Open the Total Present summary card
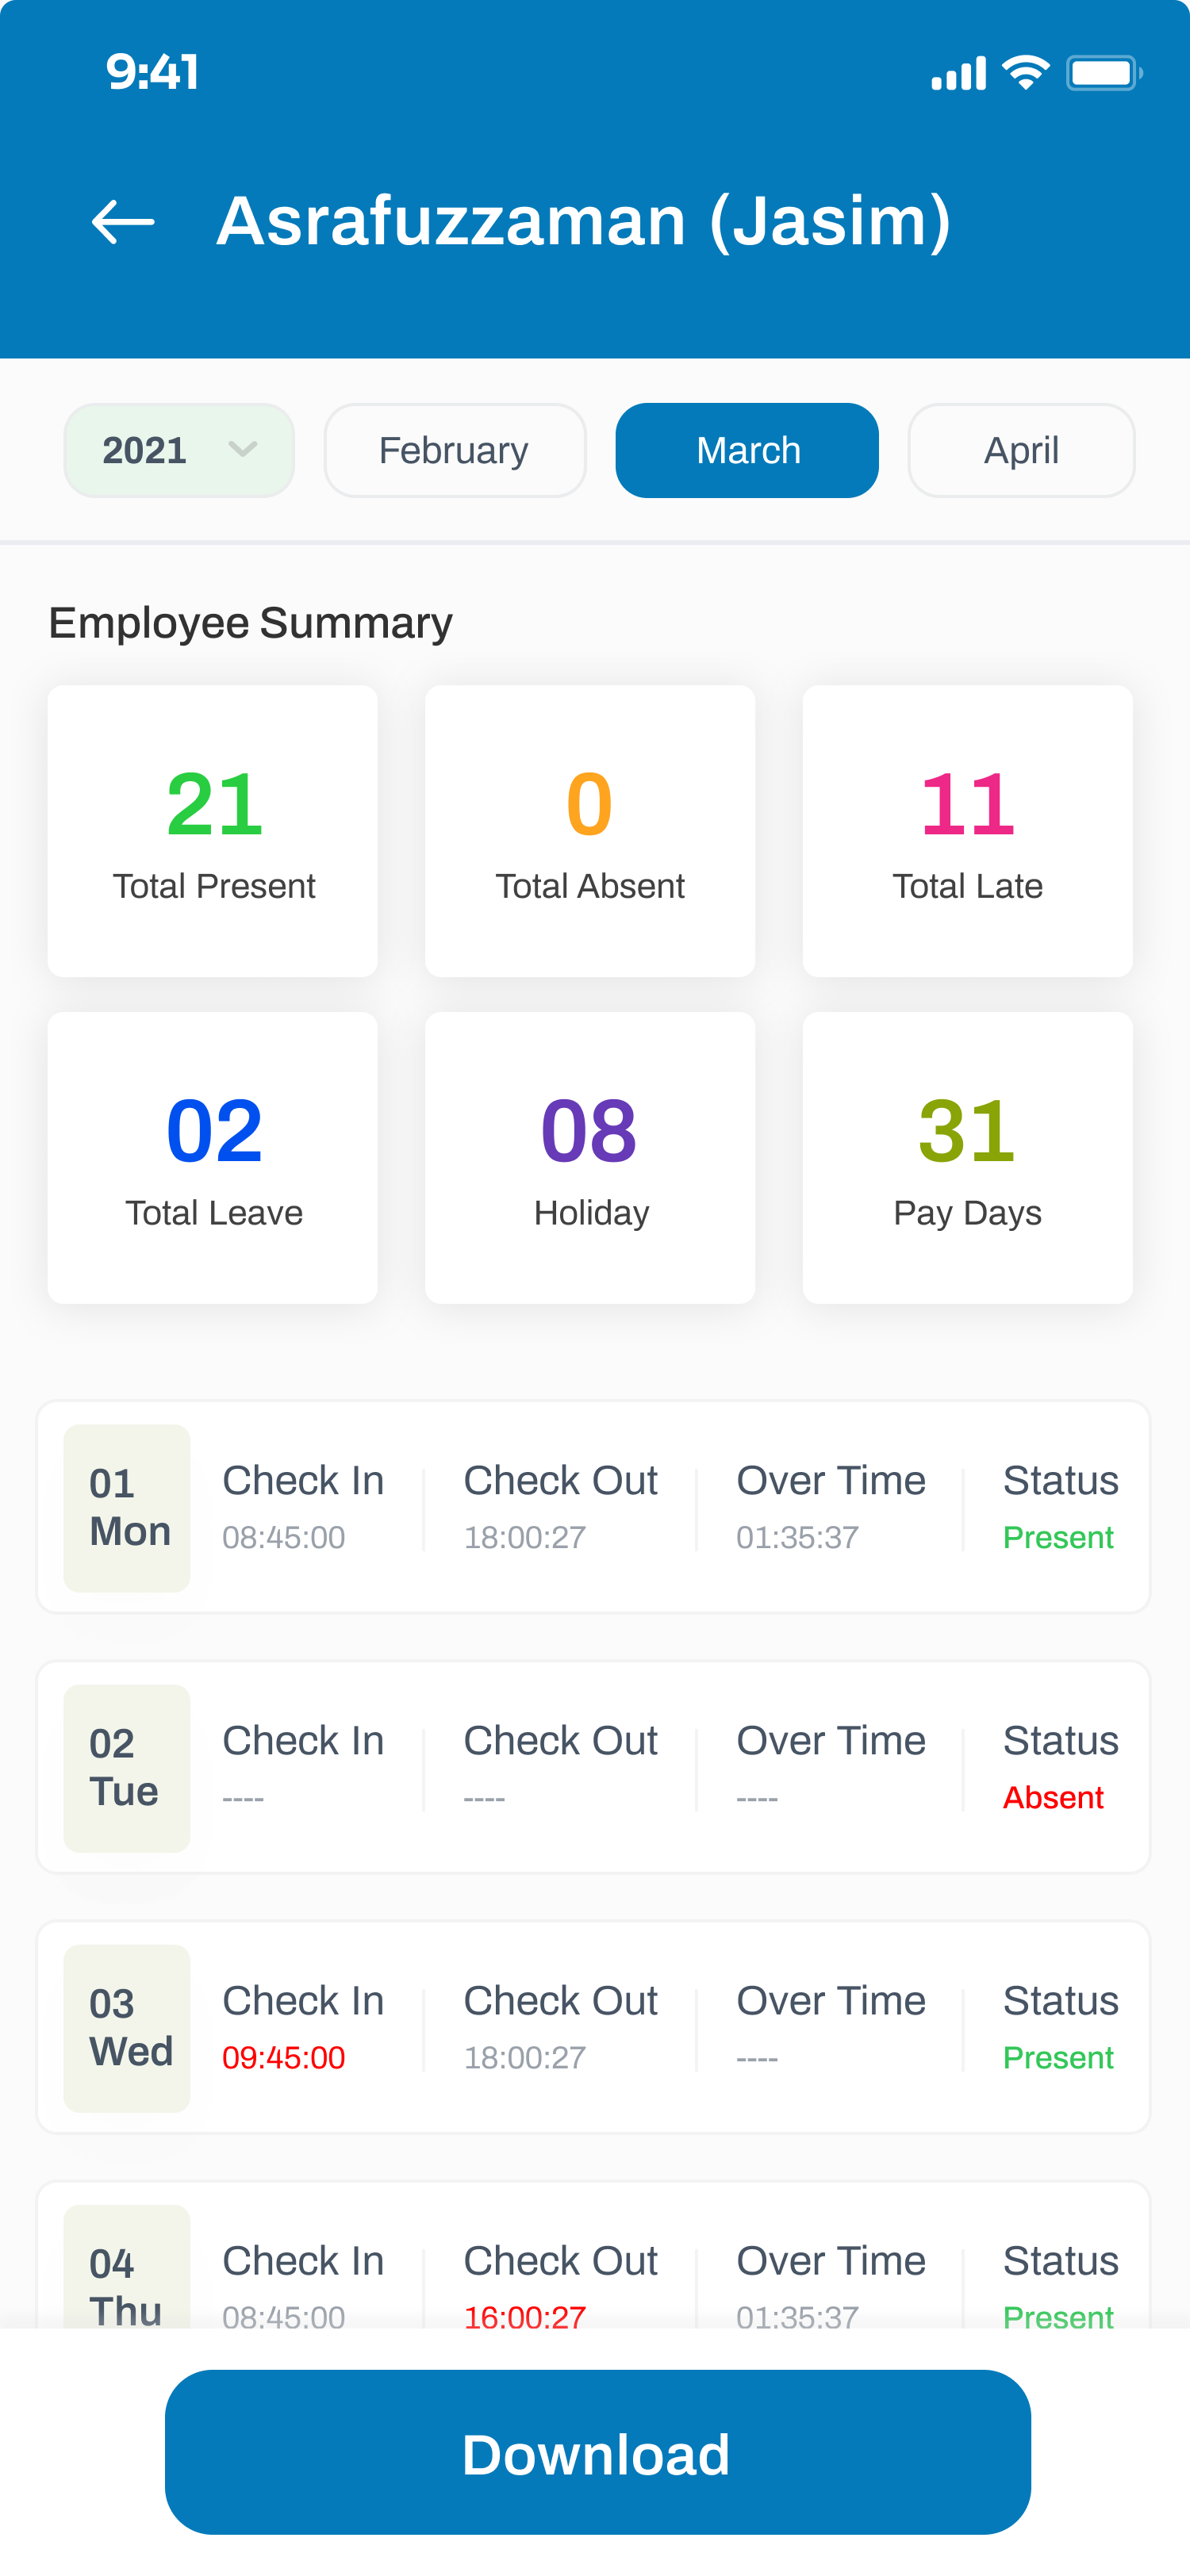This screenshot has height=2576, width=1190. [x=213, y=830]
